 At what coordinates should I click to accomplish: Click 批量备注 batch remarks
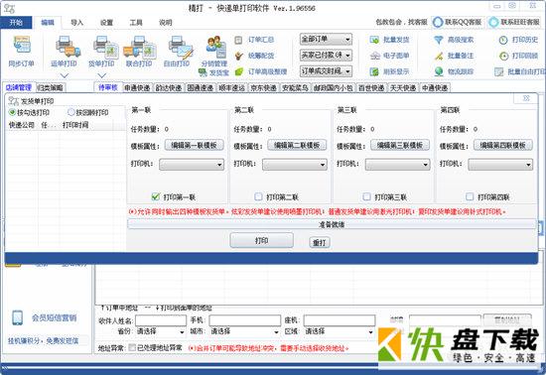coord(454,56)
